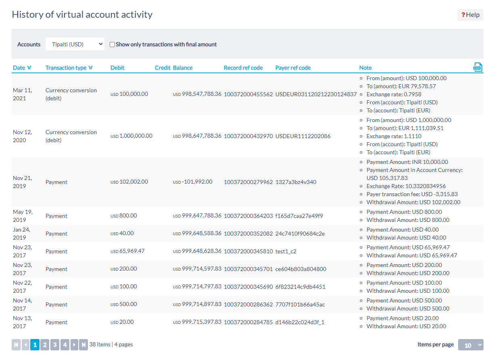Image resolution: width=496 pixels, height=356 pixels.
Task: Click payer ref code USDEUR1112202086
Action: pyautogui.click(x=303, y=136)
